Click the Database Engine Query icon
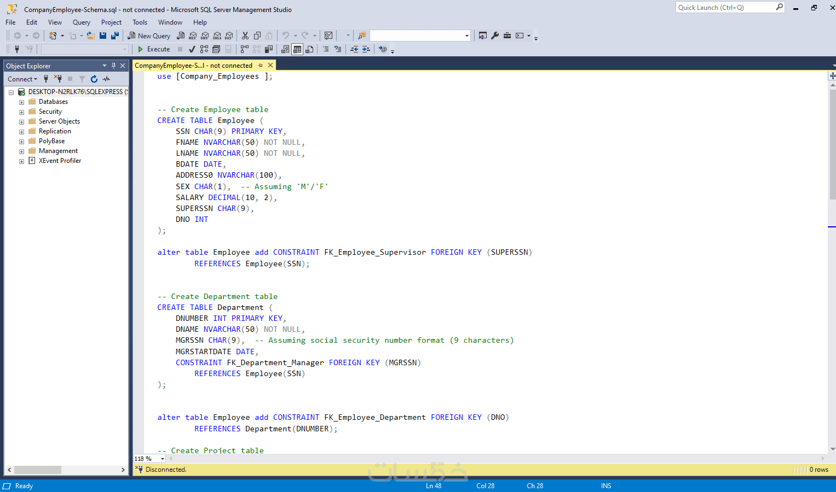836x492 pixels. 181,36
